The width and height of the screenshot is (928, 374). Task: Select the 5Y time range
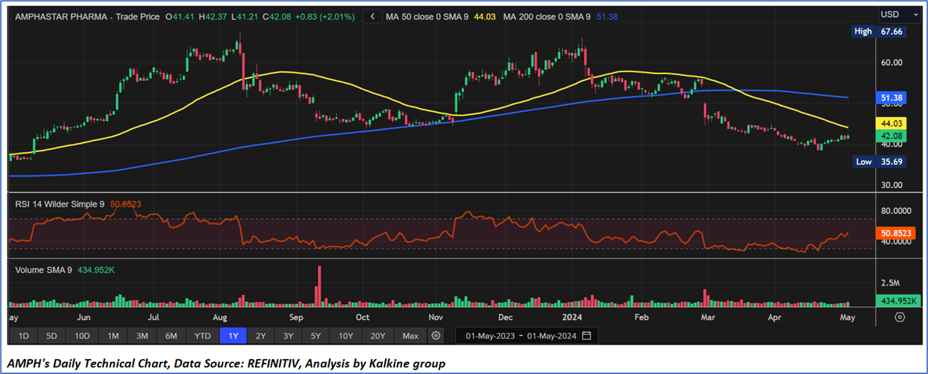(x=315, y=336)
